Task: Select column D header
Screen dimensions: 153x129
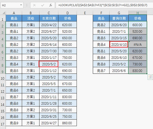Action: point(67,13)
